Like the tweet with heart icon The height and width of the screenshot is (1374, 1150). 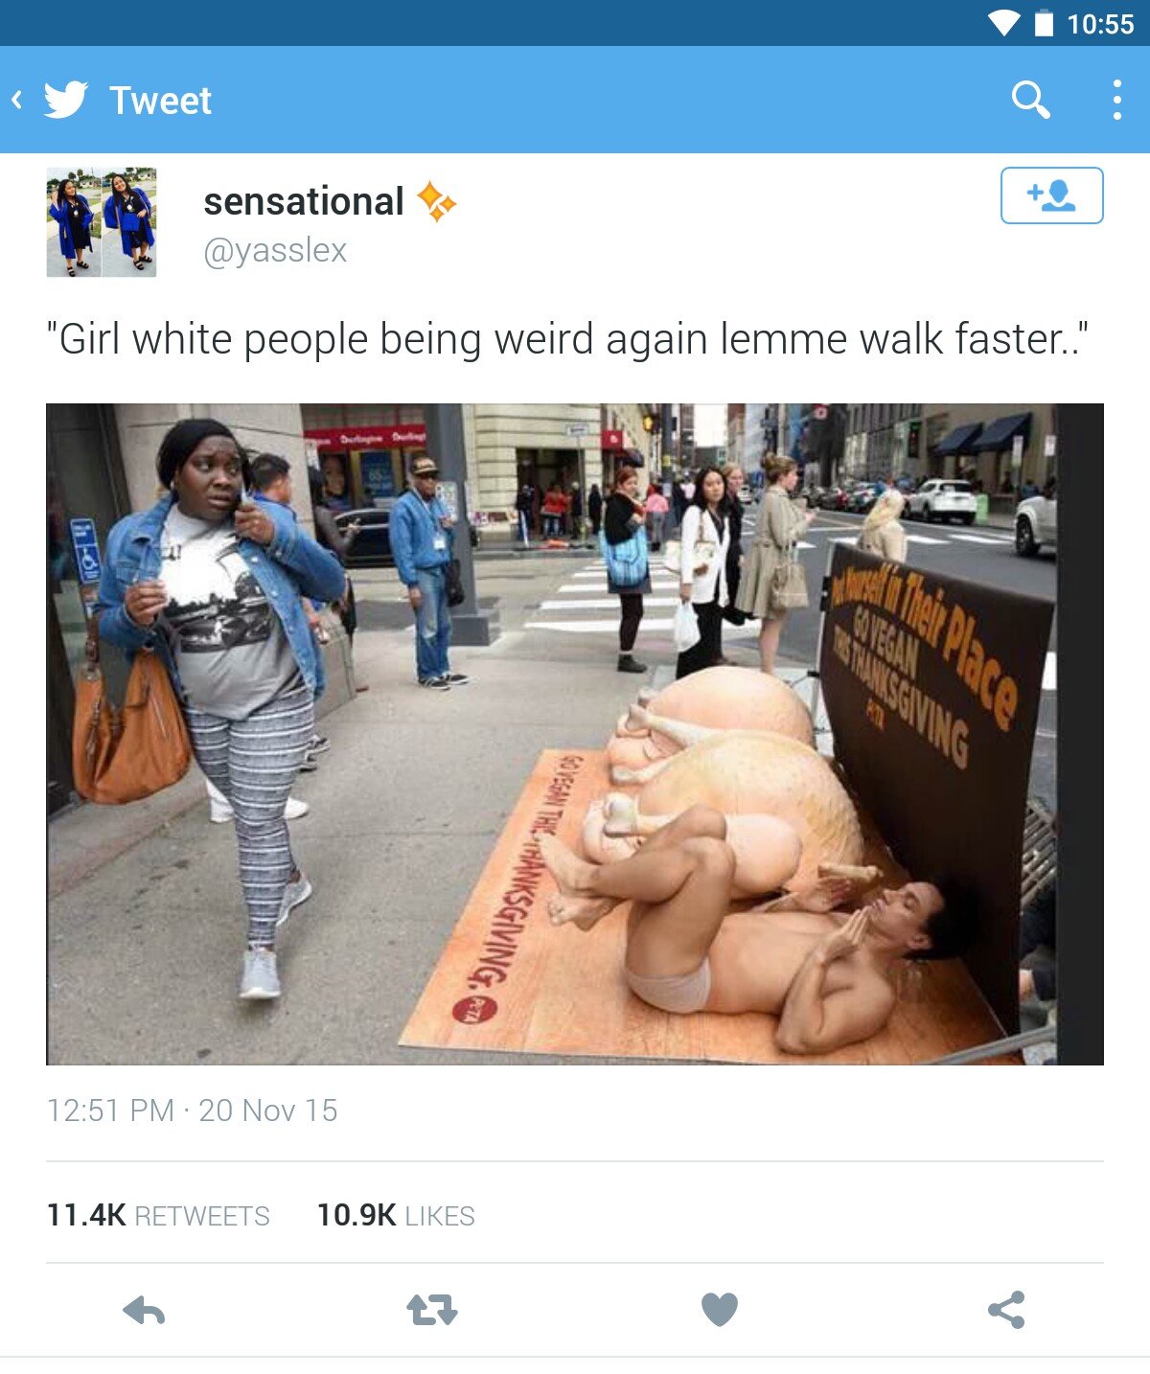click(x=720, y=1310)
